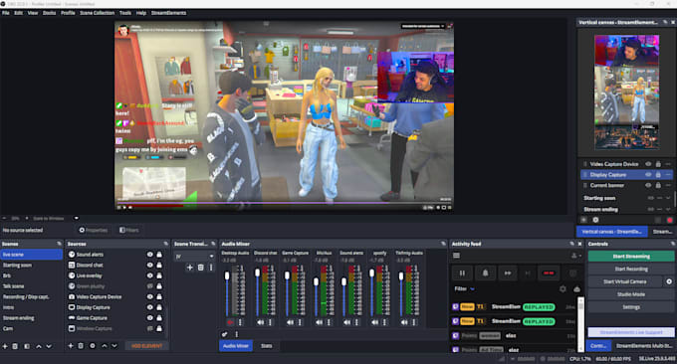Click the Start Streaming button
677x364 pixels.
point(631,257)
